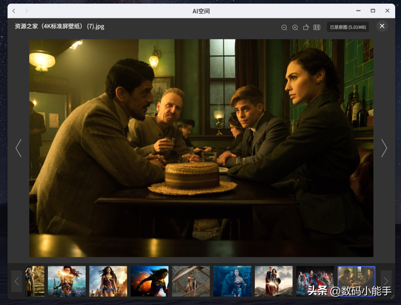
Task: Open the partially visible first thumbnail of warrior statue
Action: tap(35, 281)
